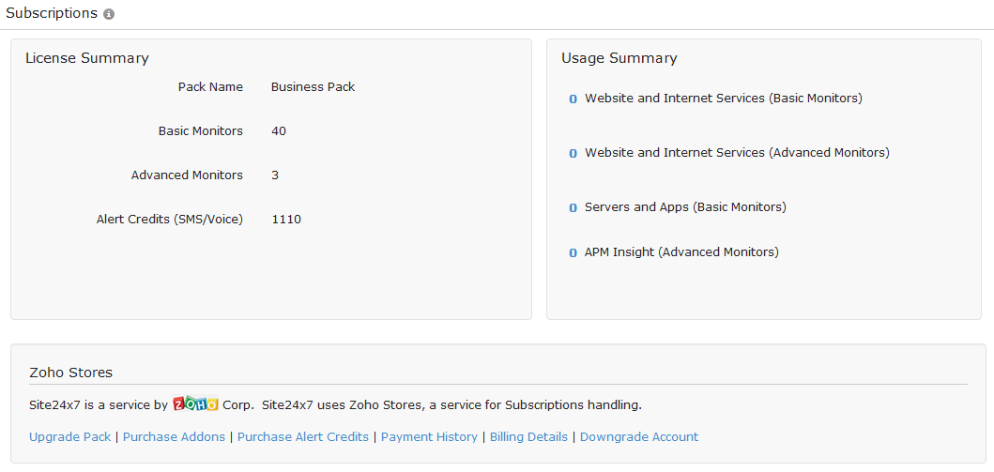Click the Zoho logo image

click(195, 404)
